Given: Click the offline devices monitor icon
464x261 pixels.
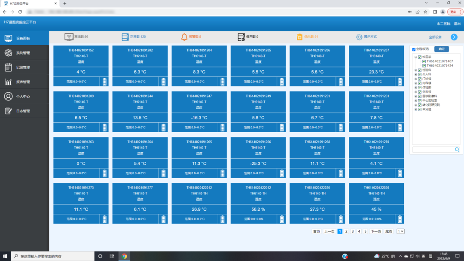Looking at the screenshot, I should point(69,37).
